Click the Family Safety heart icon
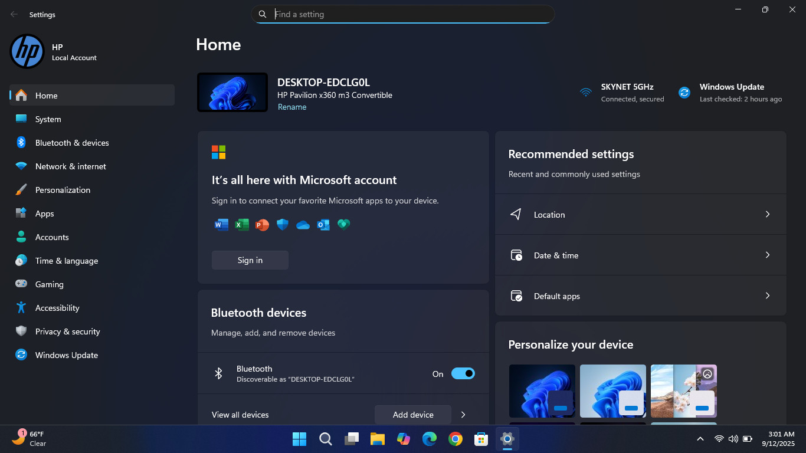This screenshot has width=806, height=453. 344,225
